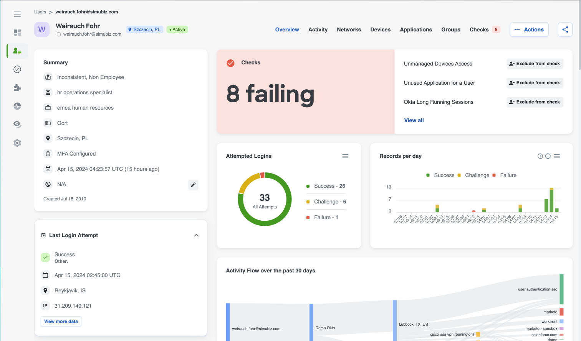Screen dimensions: 581x341
Task: Open the eye monitoring icon in sidebar
Action: point(17,124)
